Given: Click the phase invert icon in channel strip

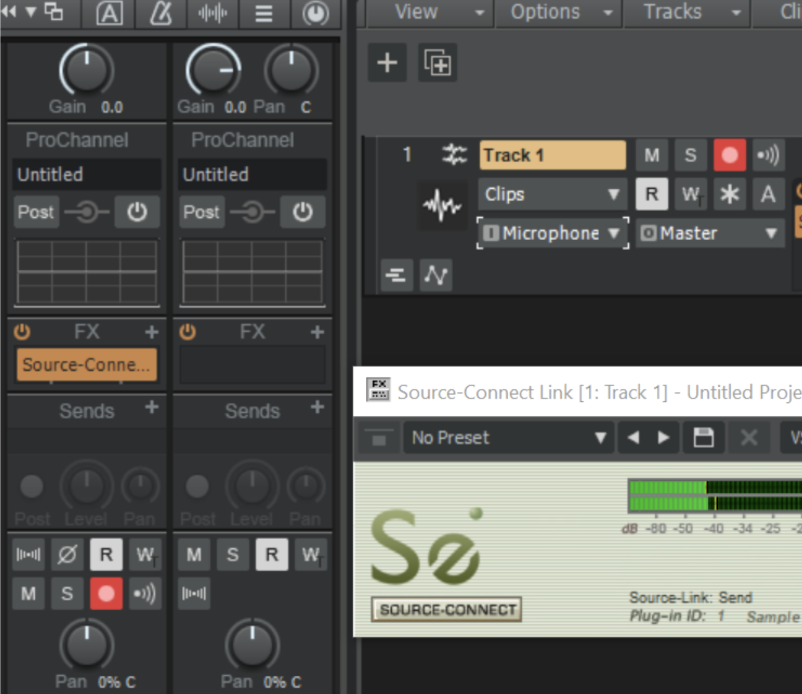Looking at the screenshot, I should click(67, 555).
